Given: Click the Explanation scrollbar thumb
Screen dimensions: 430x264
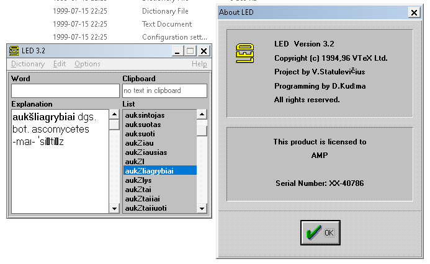Looking at the screenshot, I should coord(114,125).
